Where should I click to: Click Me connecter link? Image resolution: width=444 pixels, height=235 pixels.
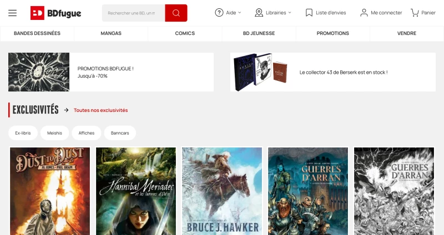point(386,13)
